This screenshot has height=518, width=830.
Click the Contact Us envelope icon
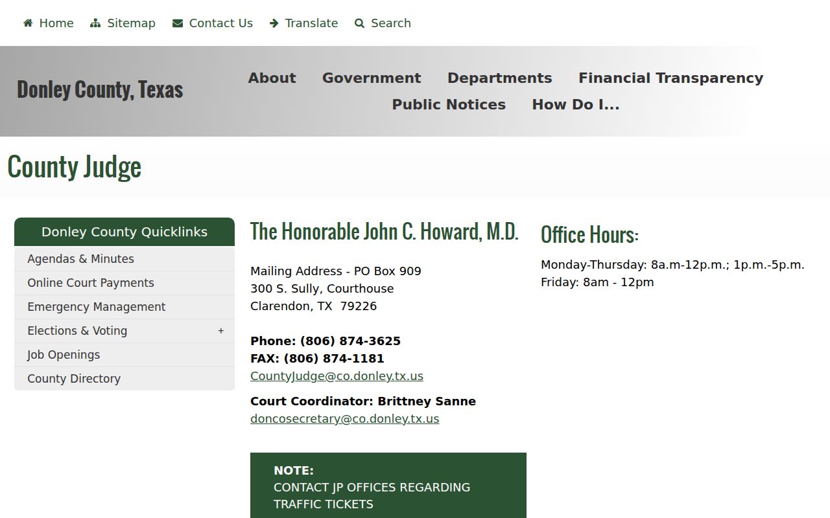click(178, 23)
